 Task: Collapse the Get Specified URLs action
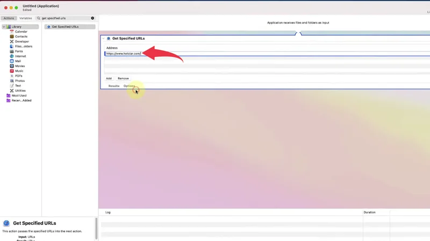pyautogui.click(x=103, y=39)
